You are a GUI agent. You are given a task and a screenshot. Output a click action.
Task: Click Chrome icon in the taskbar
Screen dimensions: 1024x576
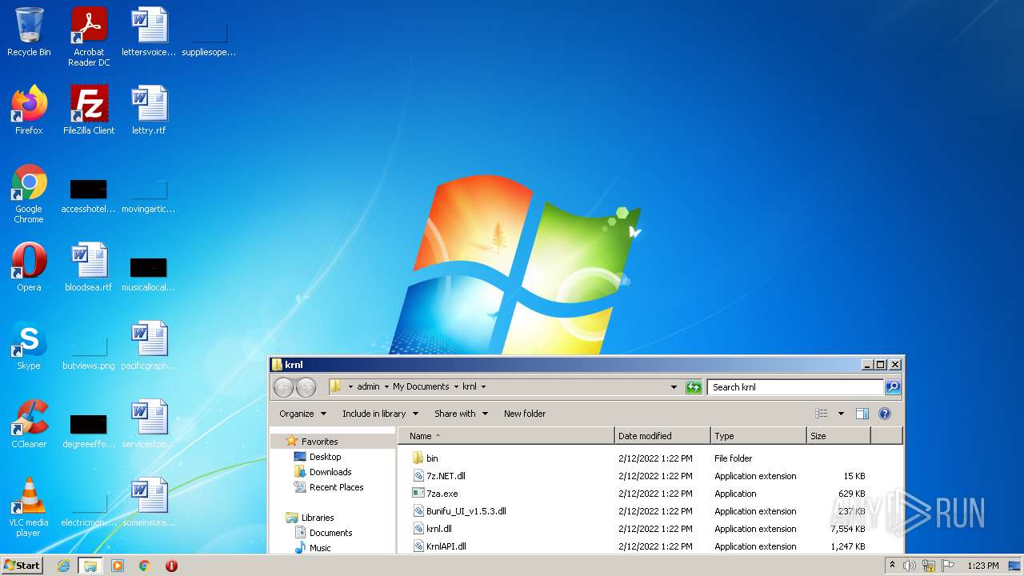[x=145, y=566]
